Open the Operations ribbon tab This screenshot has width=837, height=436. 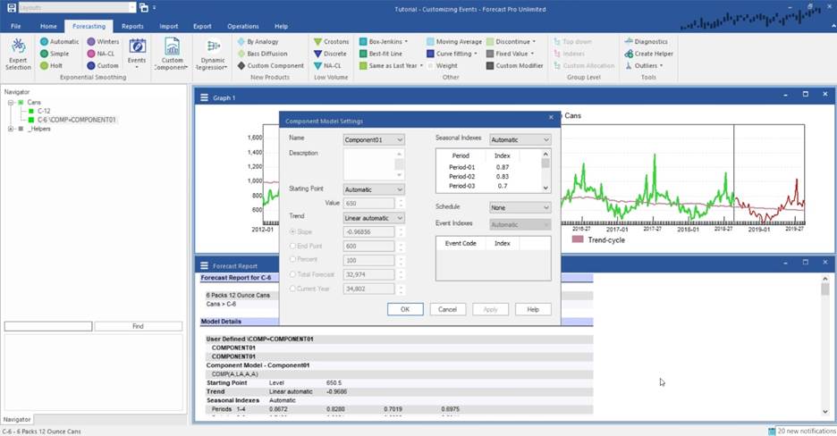(242, 27)
